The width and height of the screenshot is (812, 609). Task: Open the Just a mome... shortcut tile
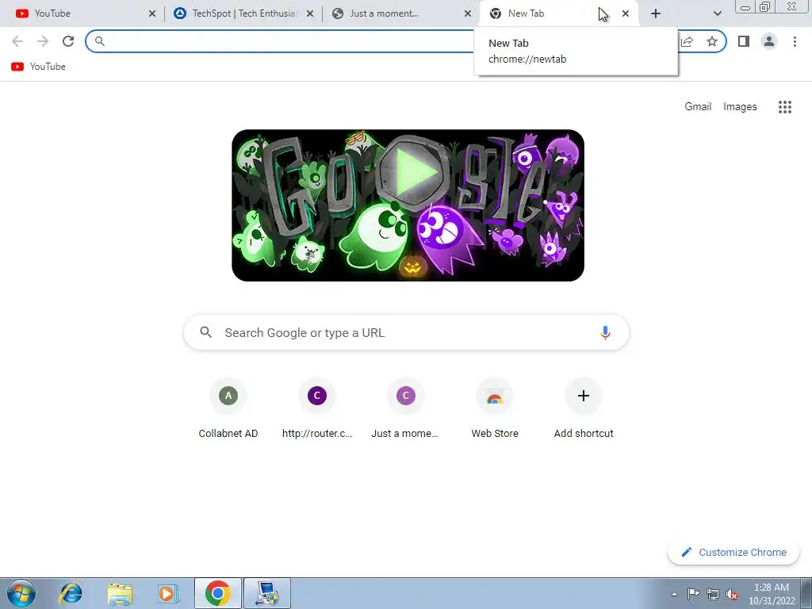(405, 409)
